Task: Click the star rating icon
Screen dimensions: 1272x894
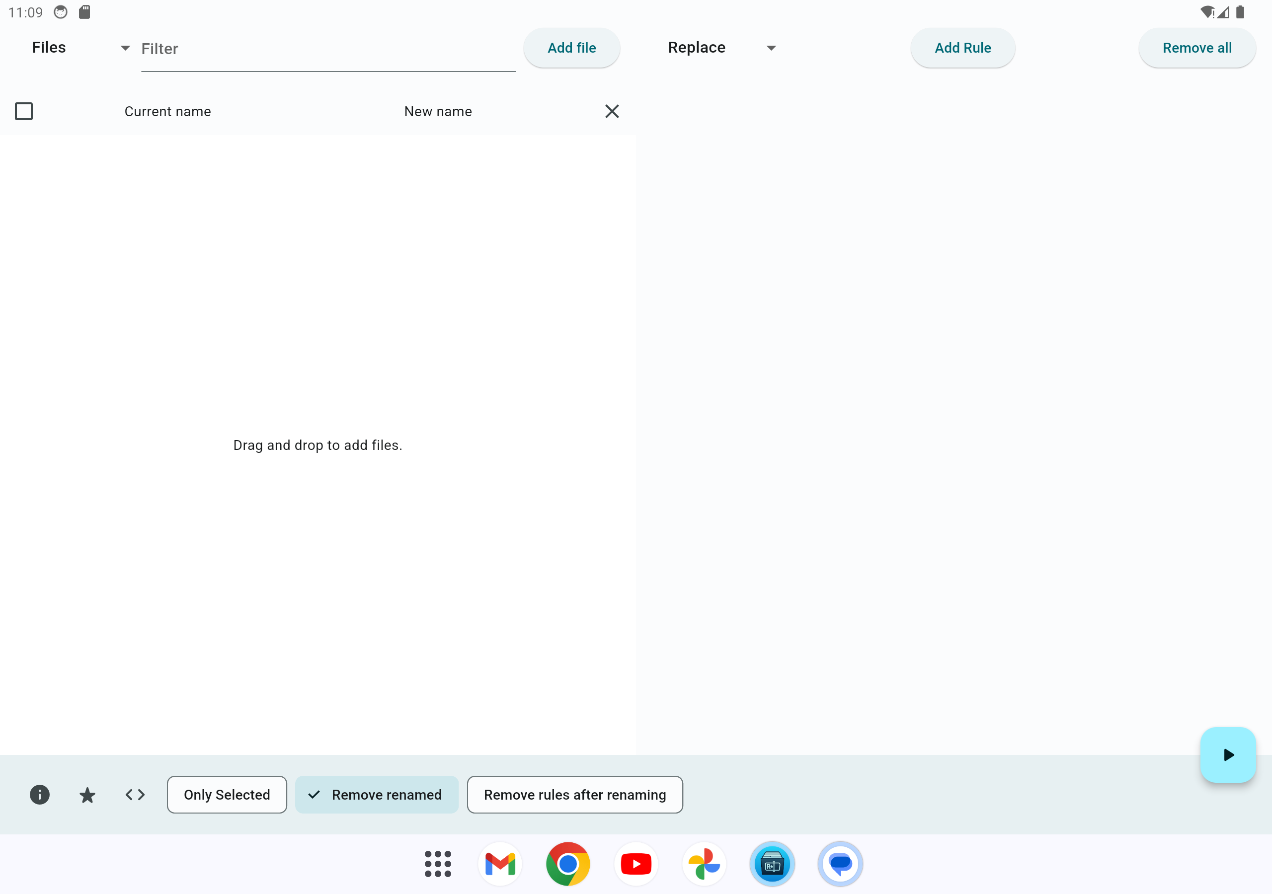Action: (x=87, y=794)
